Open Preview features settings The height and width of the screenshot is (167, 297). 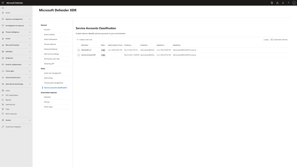(x=50, y=44)
